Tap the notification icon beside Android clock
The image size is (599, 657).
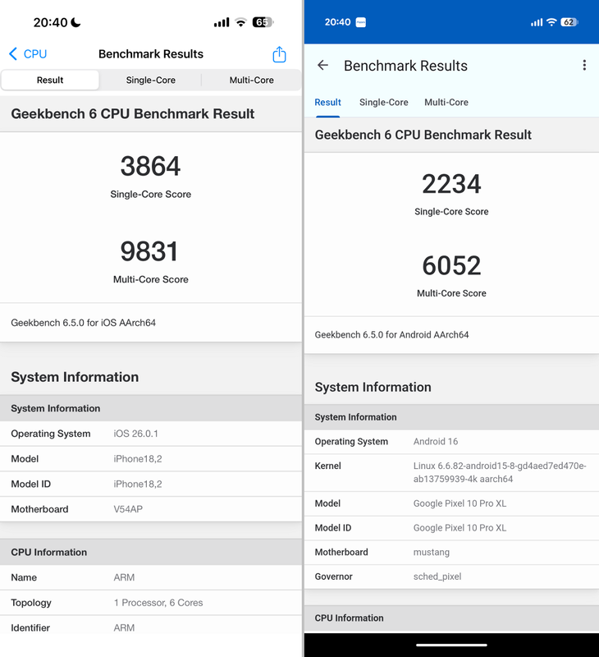(361, 22)
